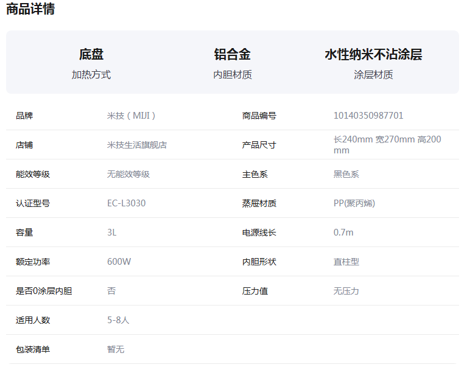This screenshot has width=467, height=367.
Task: Select the PP(聚丙烯) material value
Action: (x=354, y=203)
